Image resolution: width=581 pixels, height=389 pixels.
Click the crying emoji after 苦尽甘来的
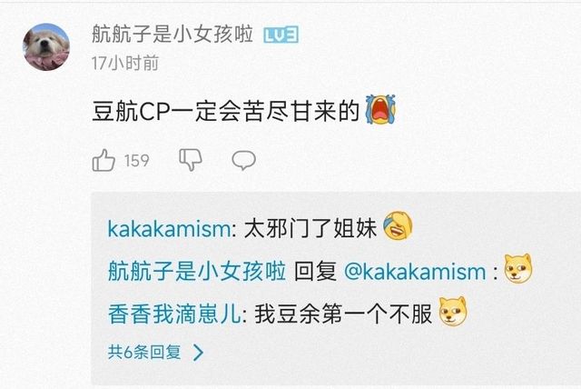click(380, 109)
